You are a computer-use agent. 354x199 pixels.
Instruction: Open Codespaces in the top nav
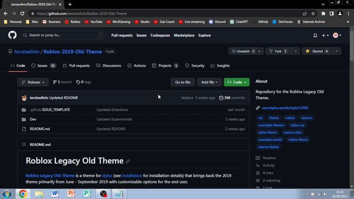point(160,35)
